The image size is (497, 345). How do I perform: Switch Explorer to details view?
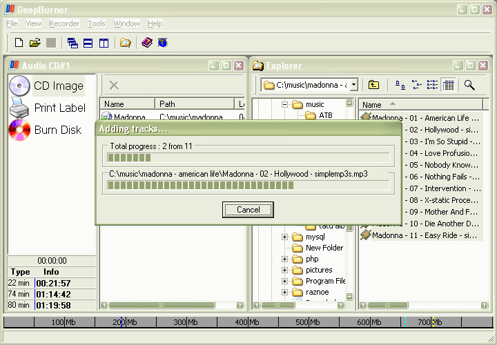tap(449, 85)
